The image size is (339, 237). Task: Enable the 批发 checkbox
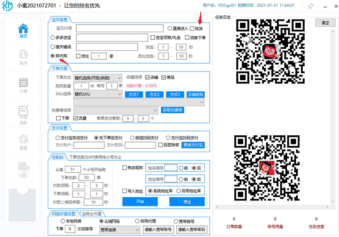(x=192, y=28)
